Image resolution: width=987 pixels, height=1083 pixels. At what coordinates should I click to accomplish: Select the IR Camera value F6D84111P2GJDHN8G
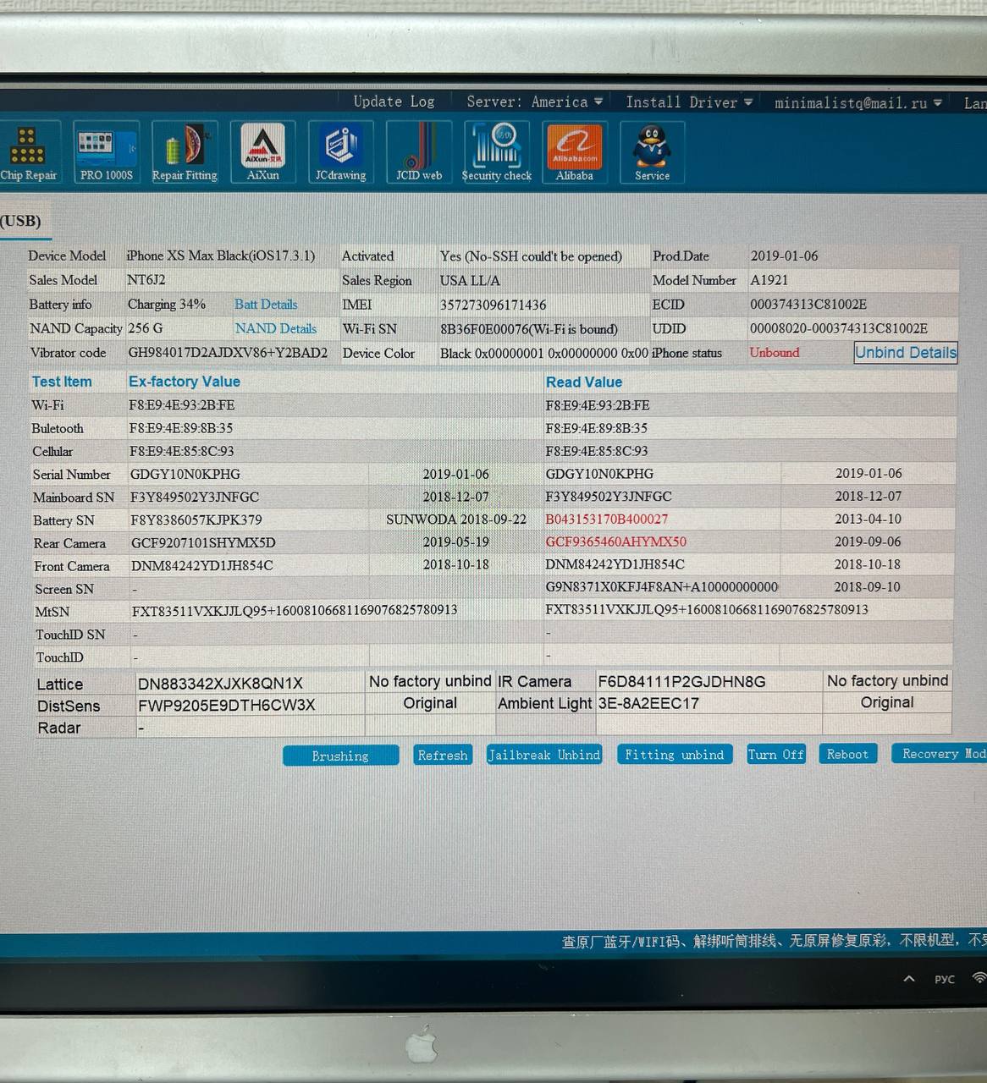(681, 682)
